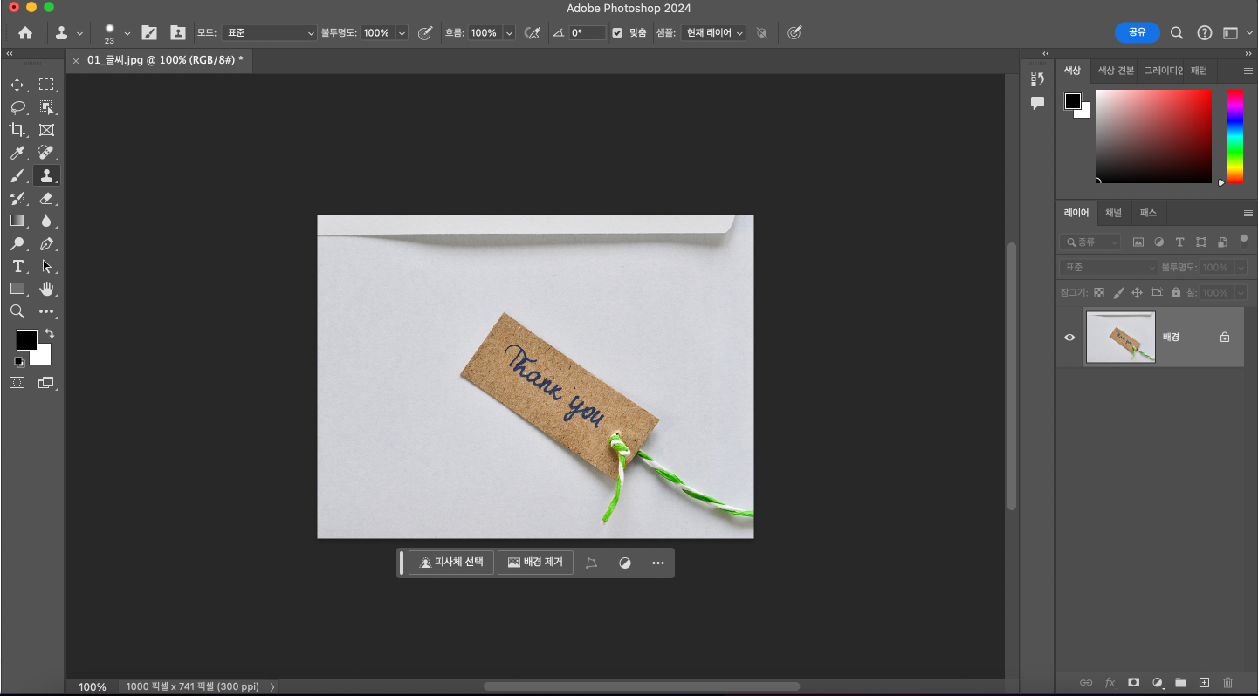The width and height of the screenshot is (1258, 696).
Task: Select the Zoom tool in toolbox
Action: pos(17,311)
